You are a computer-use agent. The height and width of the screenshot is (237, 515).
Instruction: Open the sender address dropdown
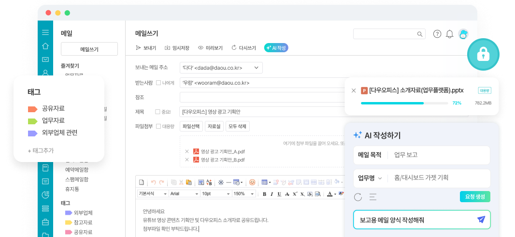[x=221, y=68]
